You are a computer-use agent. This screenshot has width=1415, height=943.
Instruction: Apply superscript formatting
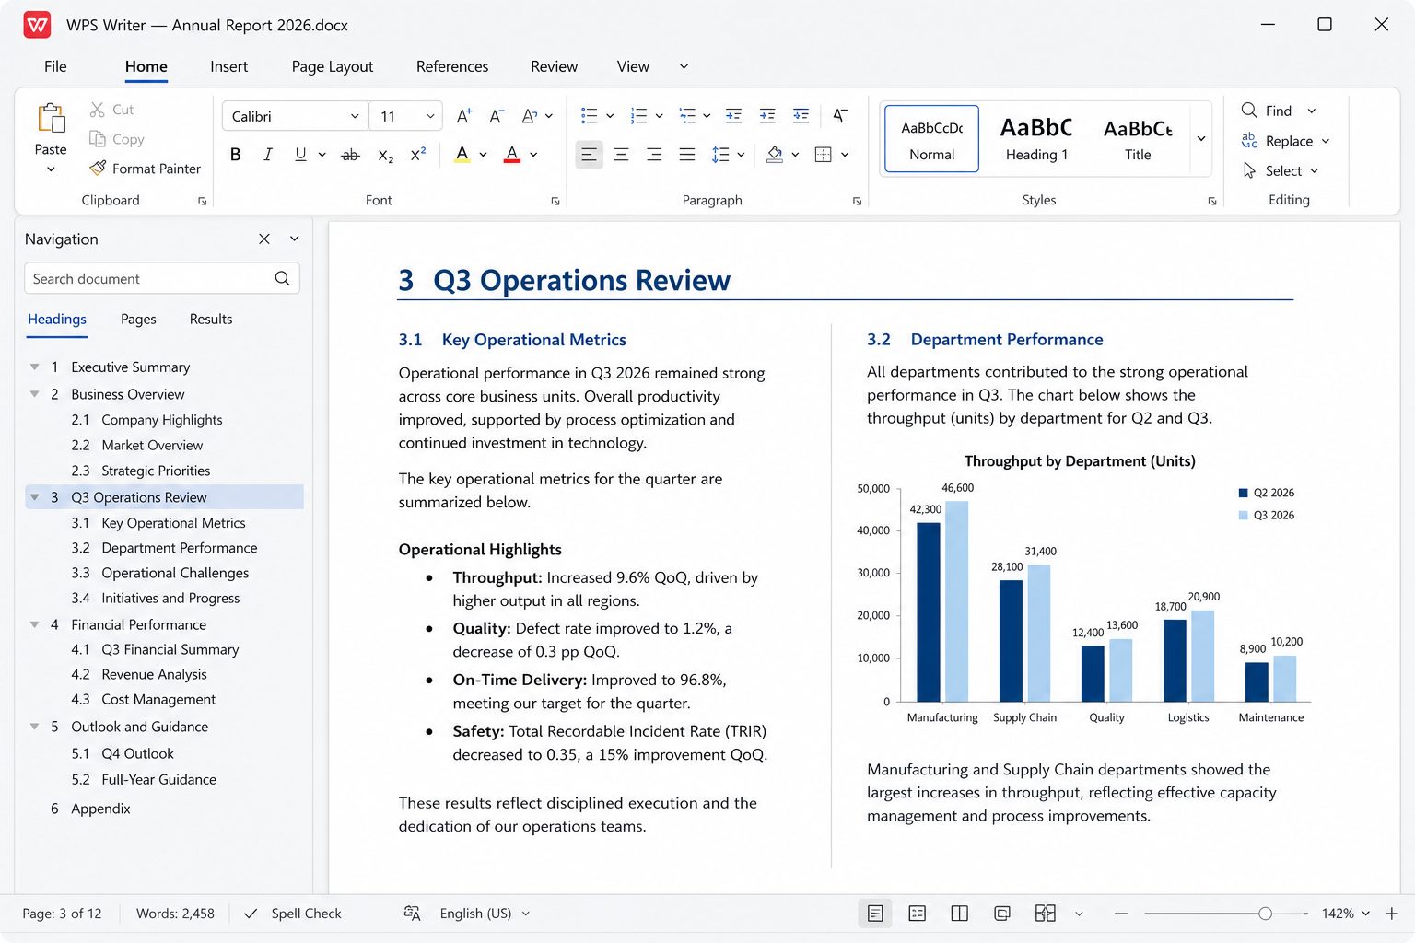[x=418, y=155]
